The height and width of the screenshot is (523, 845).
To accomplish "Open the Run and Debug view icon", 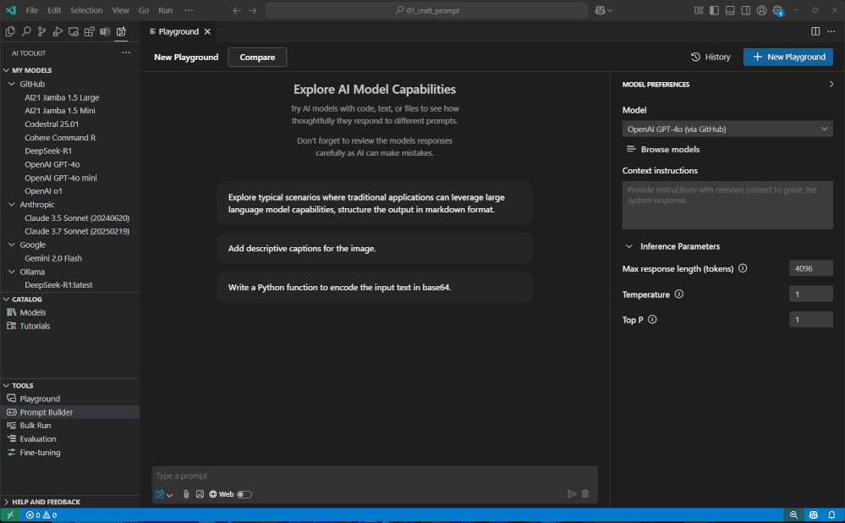I will pos(58,32).
